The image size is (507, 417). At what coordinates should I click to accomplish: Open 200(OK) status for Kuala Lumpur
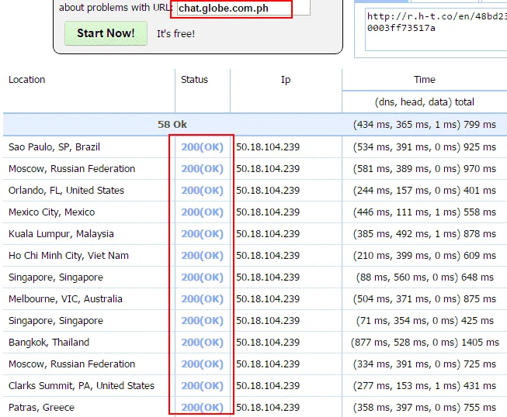[203, 233]
